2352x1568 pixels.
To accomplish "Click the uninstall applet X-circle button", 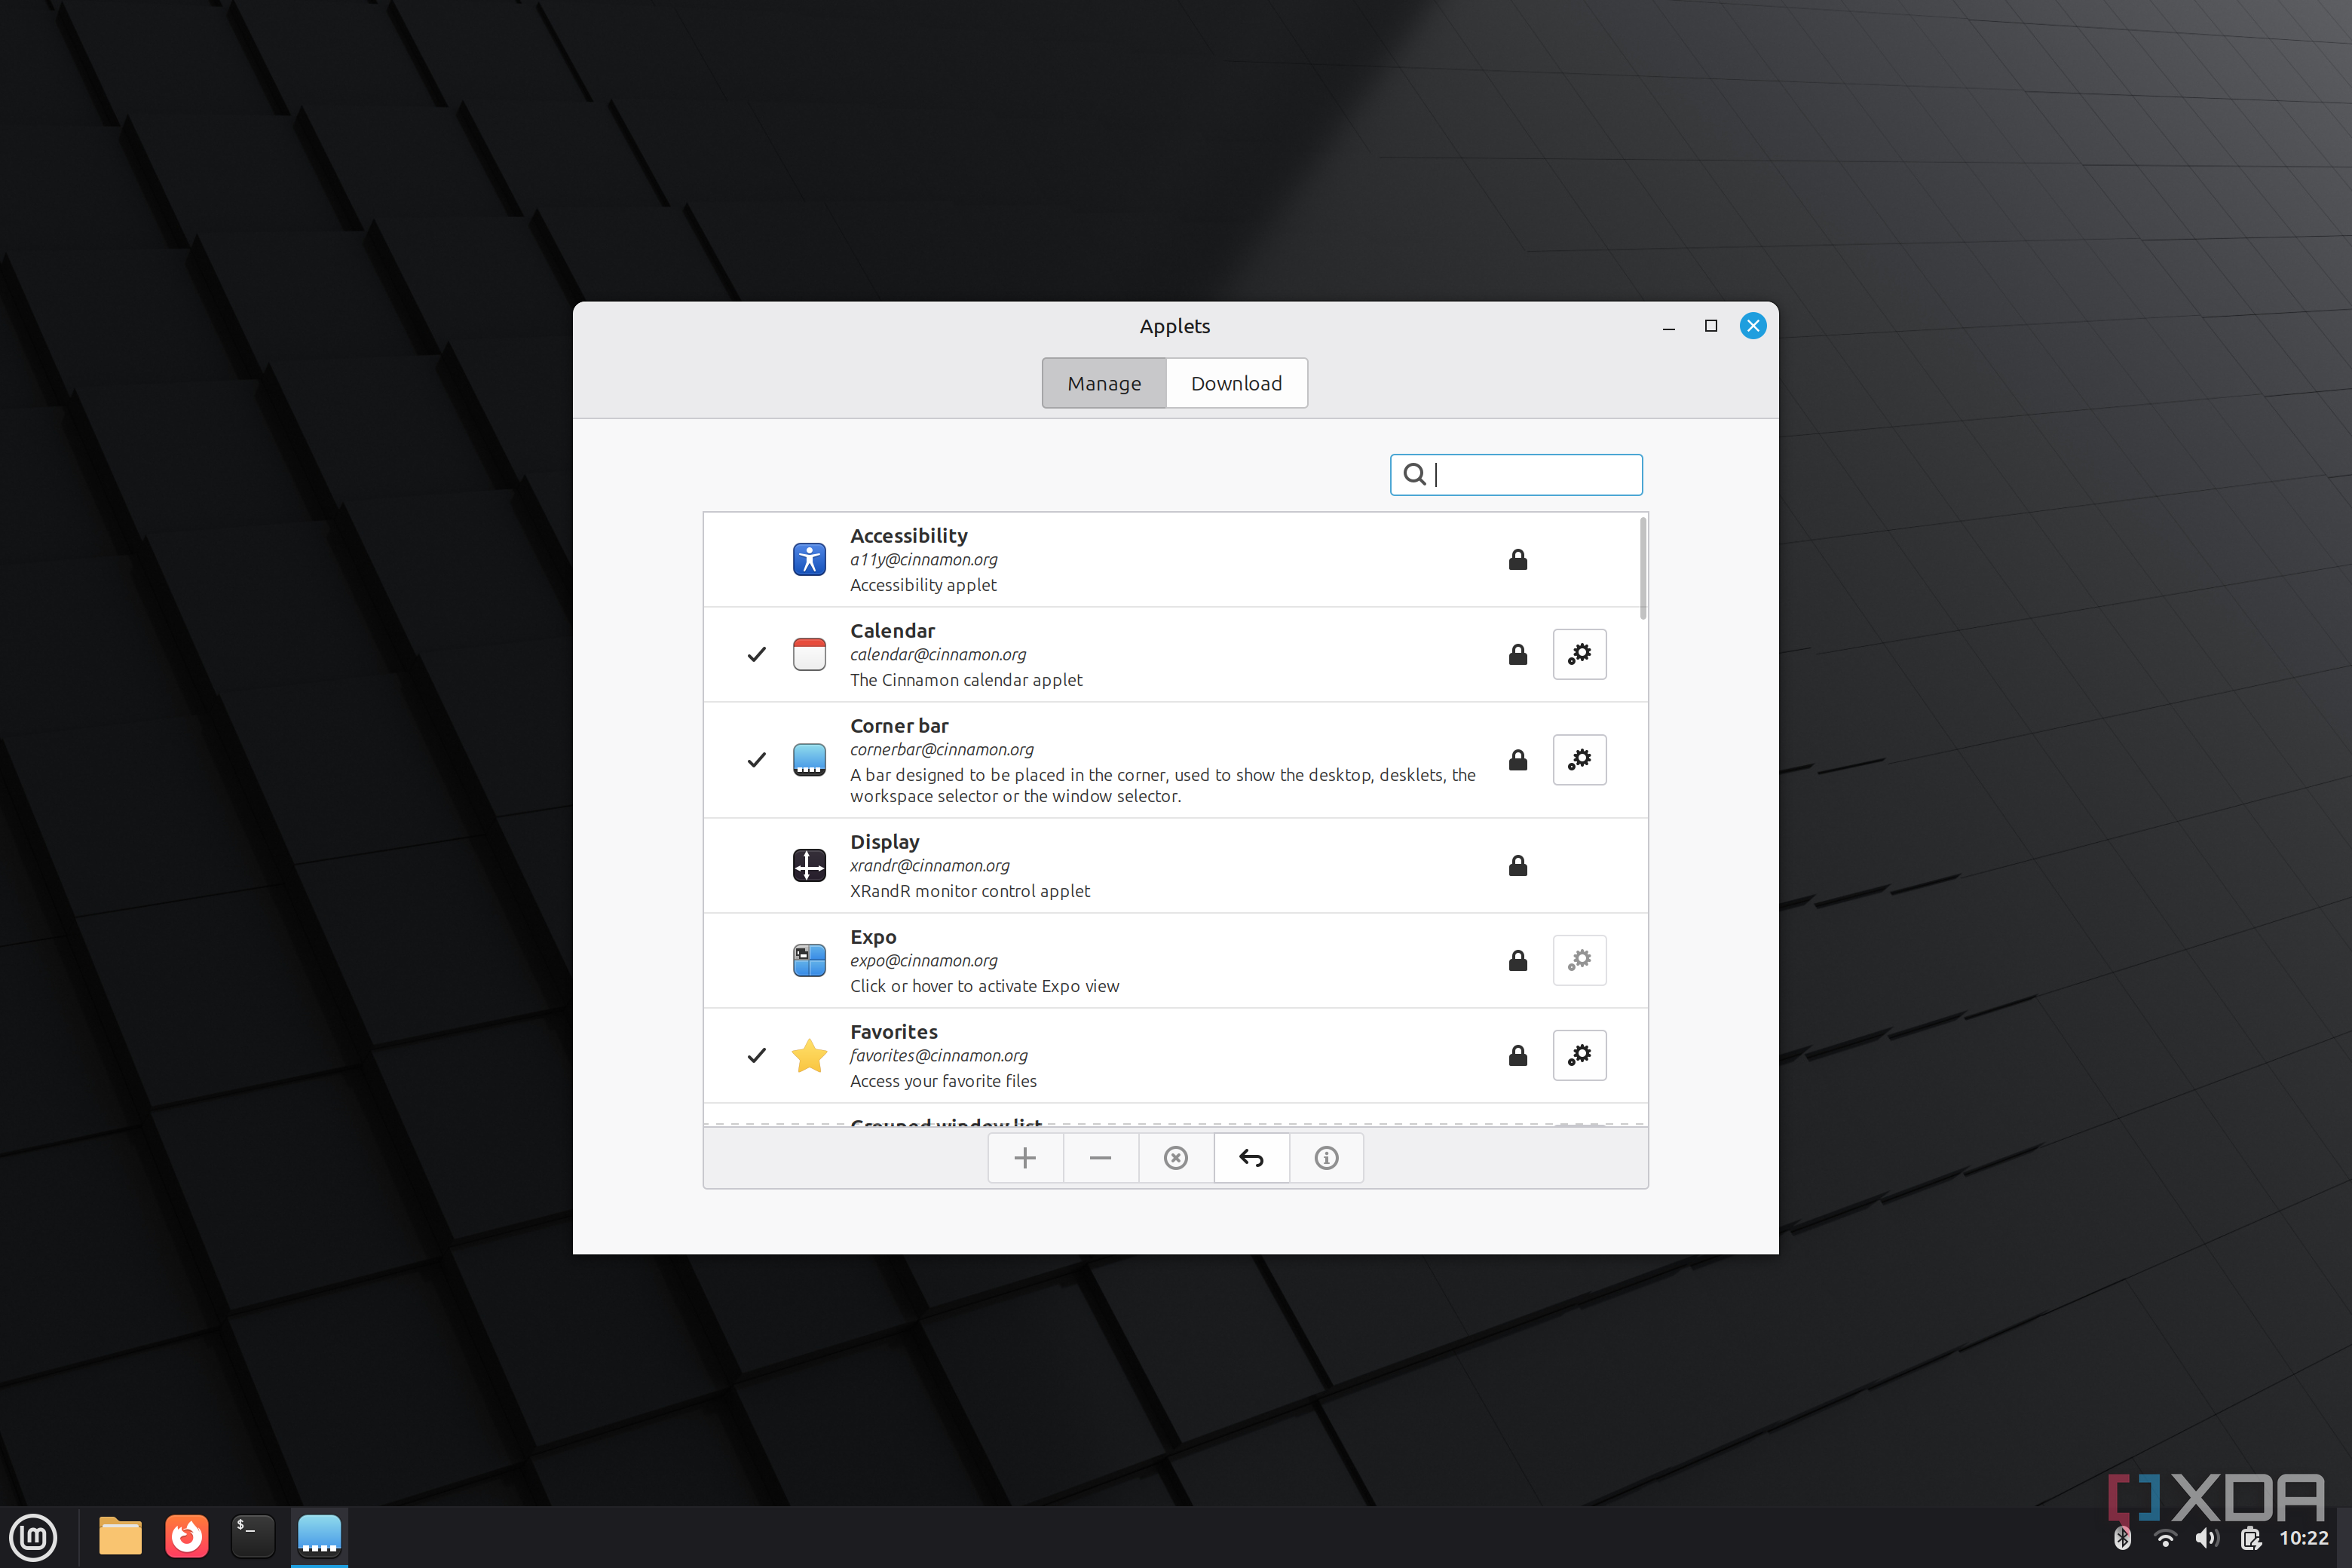I will [1176, 1158].
